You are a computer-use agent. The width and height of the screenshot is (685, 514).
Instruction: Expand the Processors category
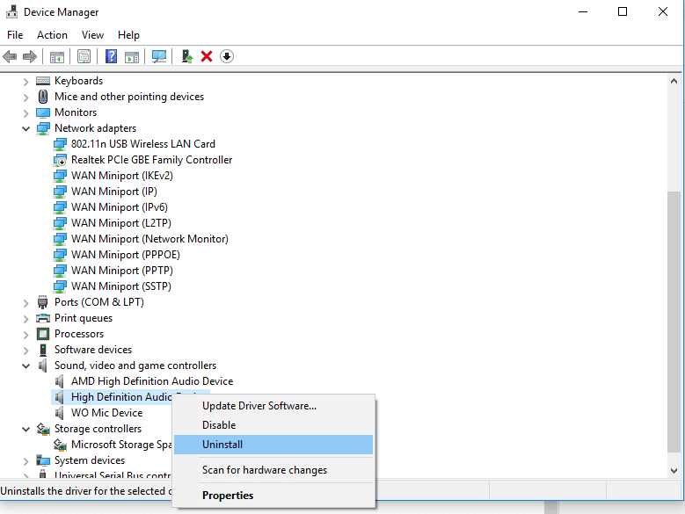coord(26,335)
